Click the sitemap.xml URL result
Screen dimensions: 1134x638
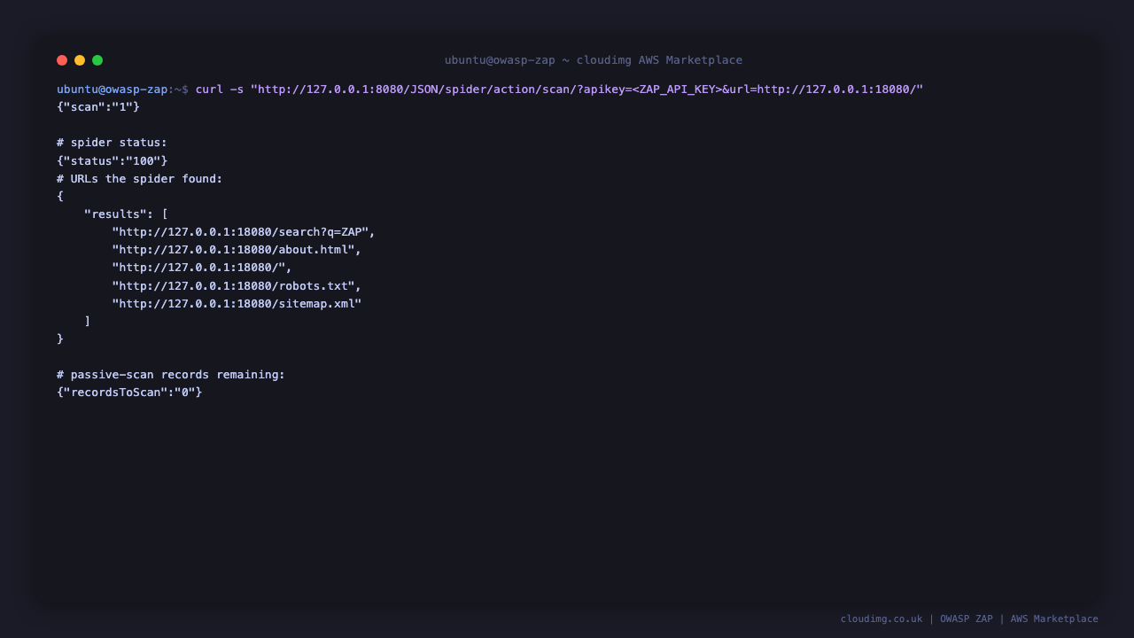coord(237,303)
